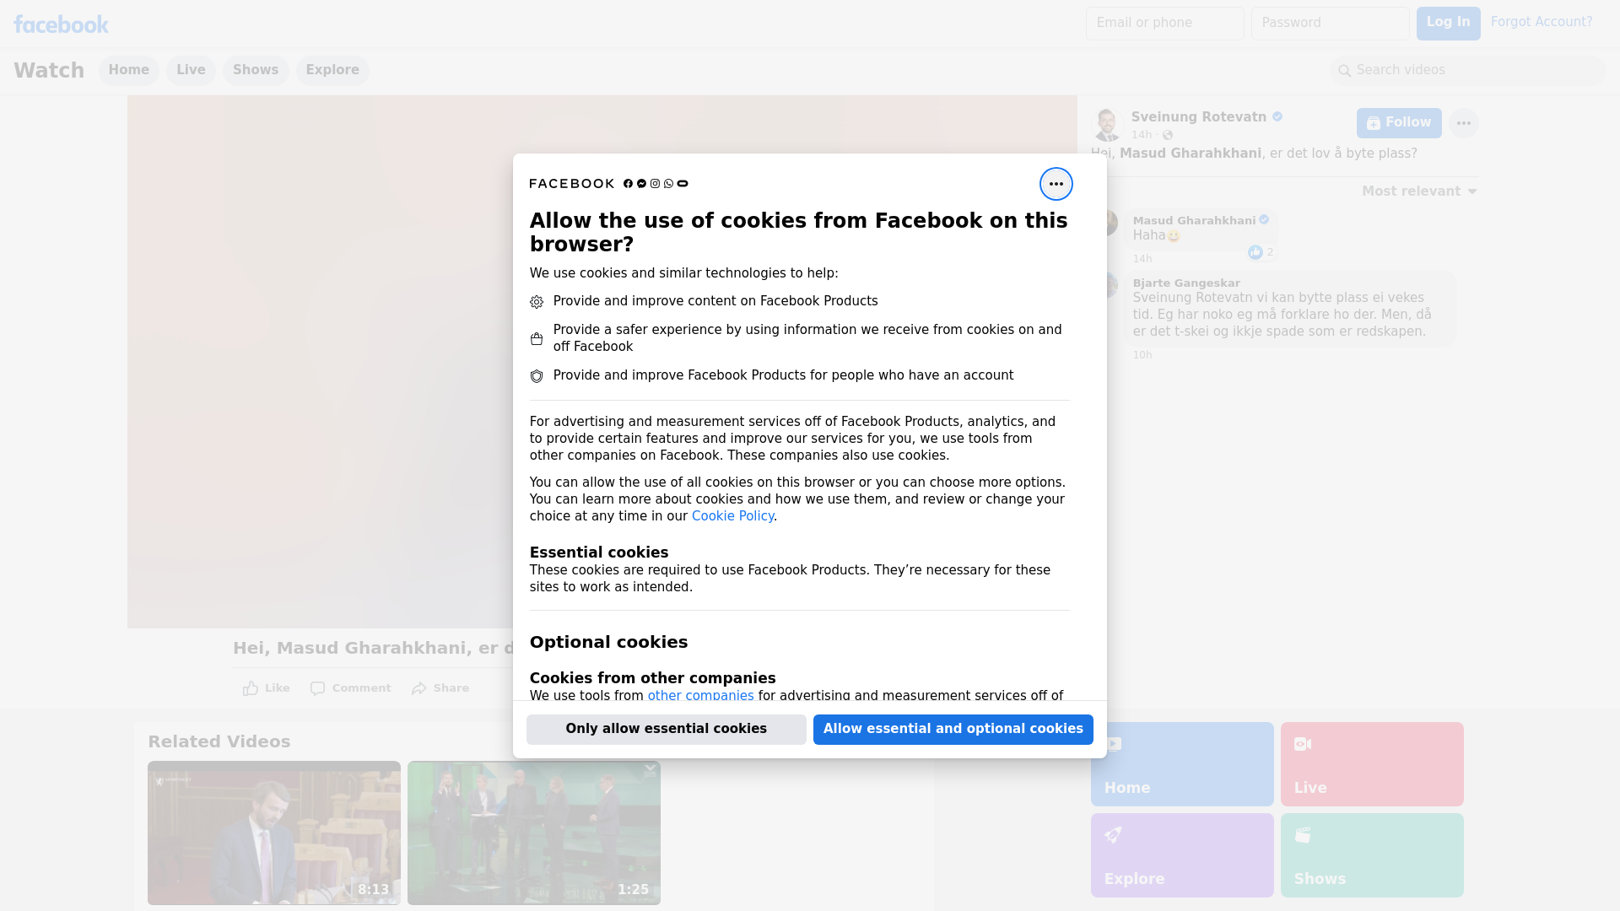Click the Email or phone field
Image resolution: width=1620 pixels, height=911 pixels.
point(1165,24)
